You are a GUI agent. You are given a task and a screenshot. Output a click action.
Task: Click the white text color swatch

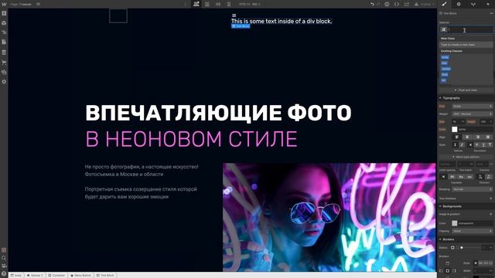454,129
